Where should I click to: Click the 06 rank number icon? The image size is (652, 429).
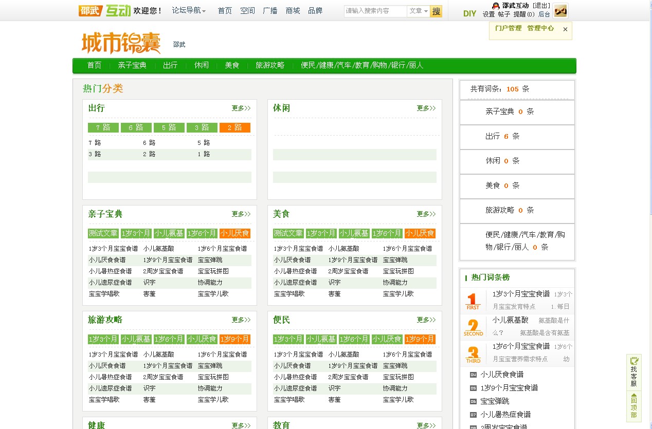(x=474, y=401)
